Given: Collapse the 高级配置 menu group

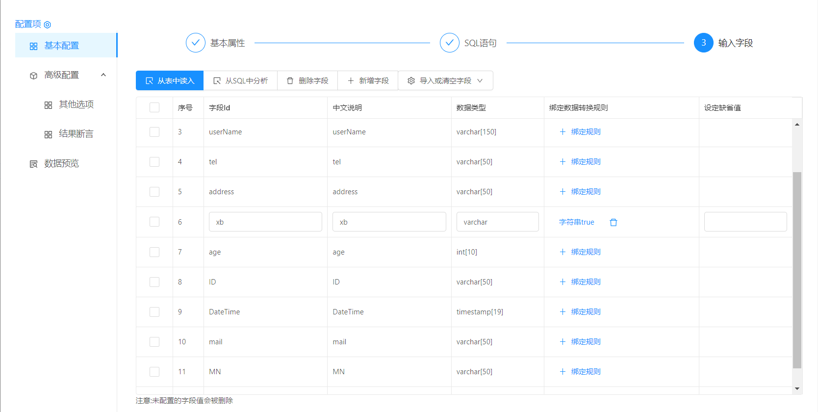Looking at the screenshot, I should click(103, 75).
